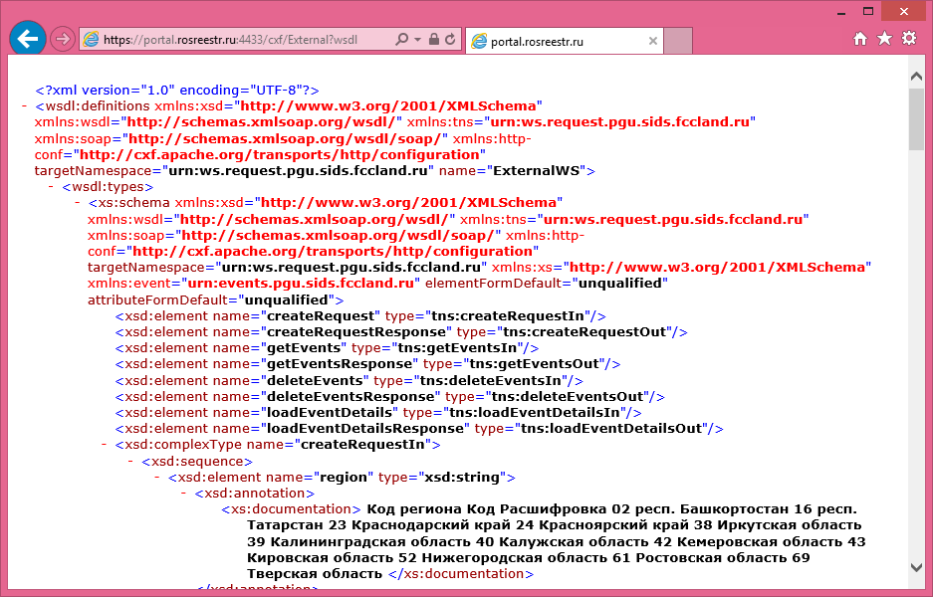Click the vertical scrollbar thumb
The height and width of the screenshot is (597, 933).
(916, 120)
